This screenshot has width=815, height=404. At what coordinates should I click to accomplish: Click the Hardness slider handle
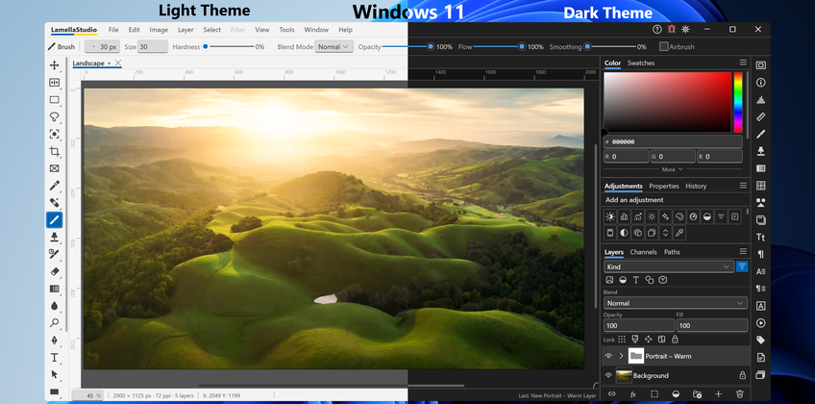click(206, 47)
